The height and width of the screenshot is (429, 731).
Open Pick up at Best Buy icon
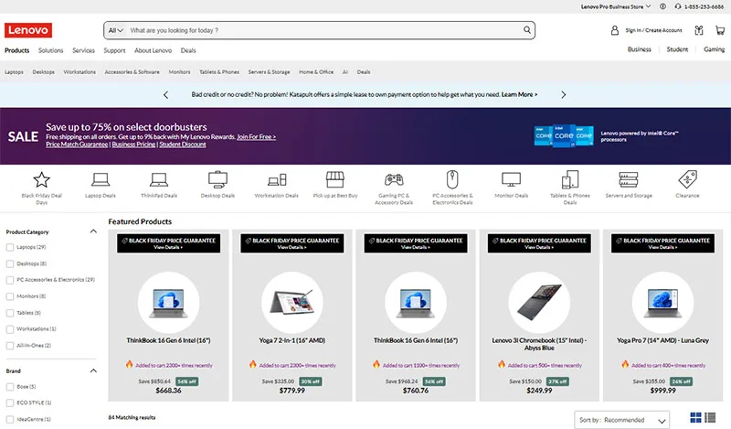[x=335, y=179]
